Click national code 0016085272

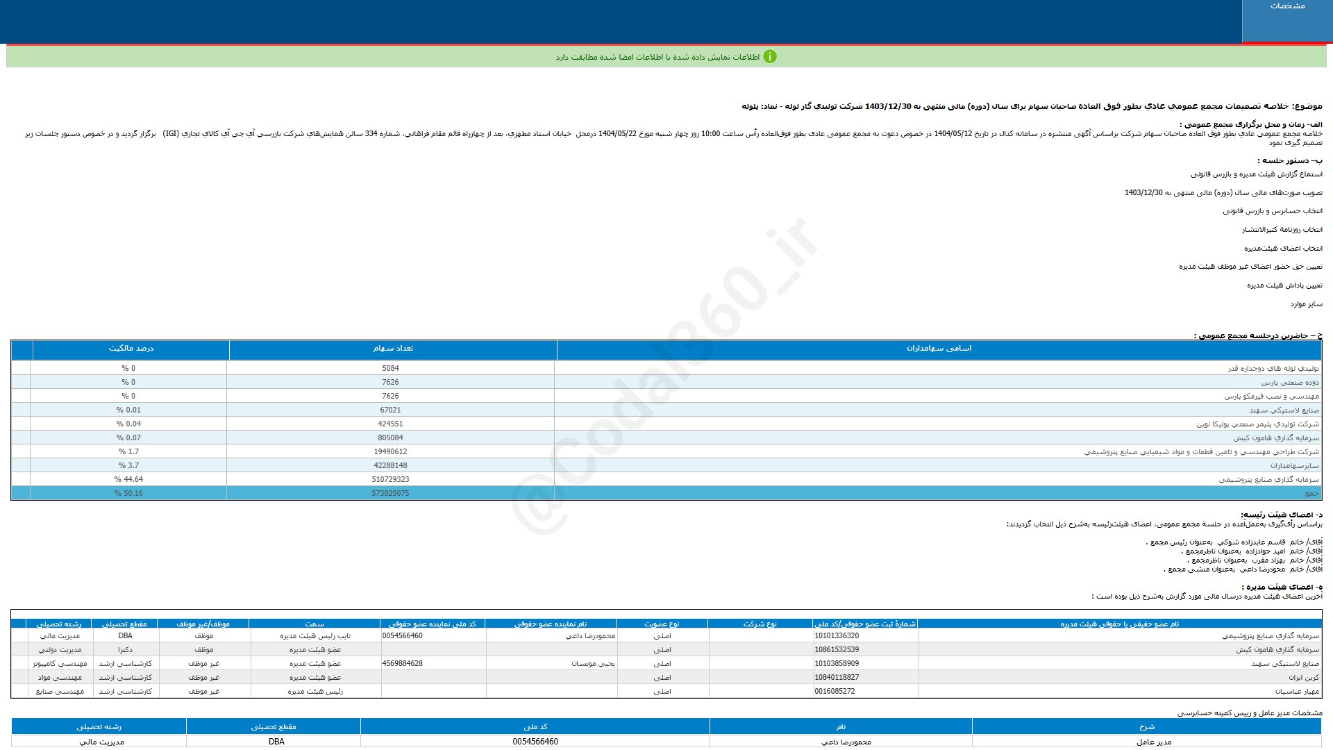(835, 692)
